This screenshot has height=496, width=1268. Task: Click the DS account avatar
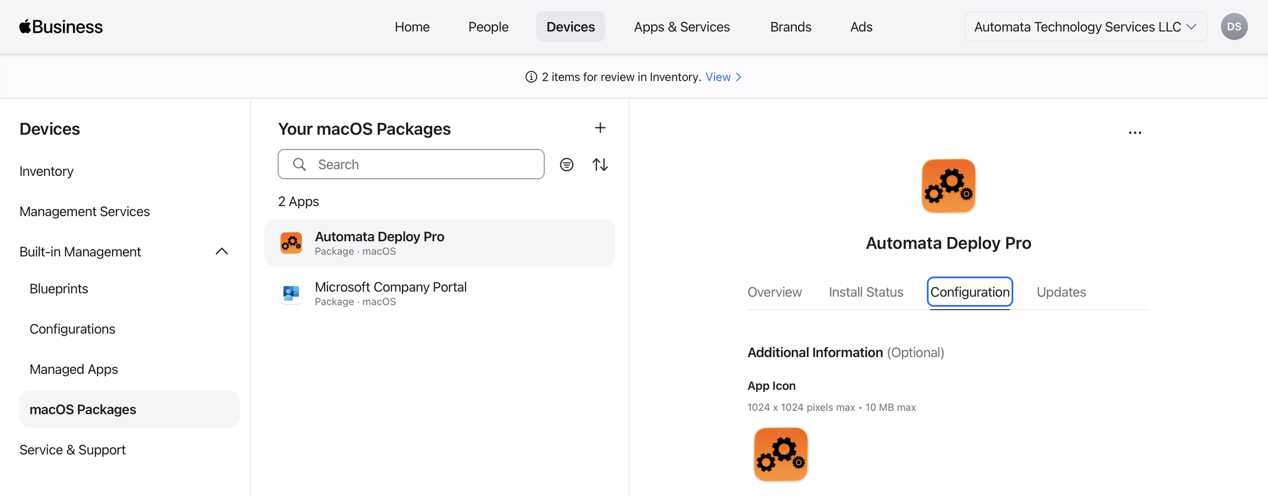pos(1234,27)
